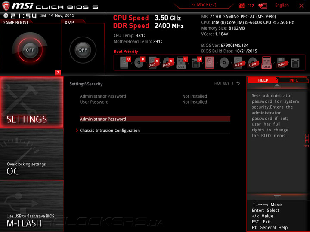Select the legacy network boot device
Screen dimensions: 310x232
pyautogui.click(x=295, y=63)
